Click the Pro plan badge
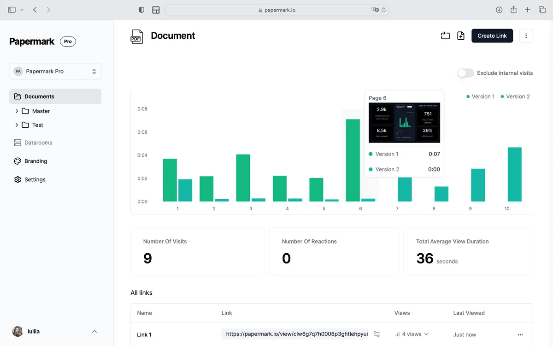Screen dimensions: 553x346 coord(68,42)
